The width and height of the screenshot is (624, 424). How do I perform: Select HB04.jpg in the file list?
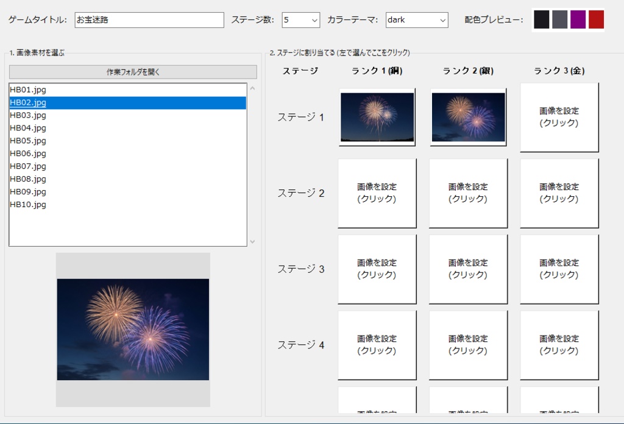click(x=128, y=128)
